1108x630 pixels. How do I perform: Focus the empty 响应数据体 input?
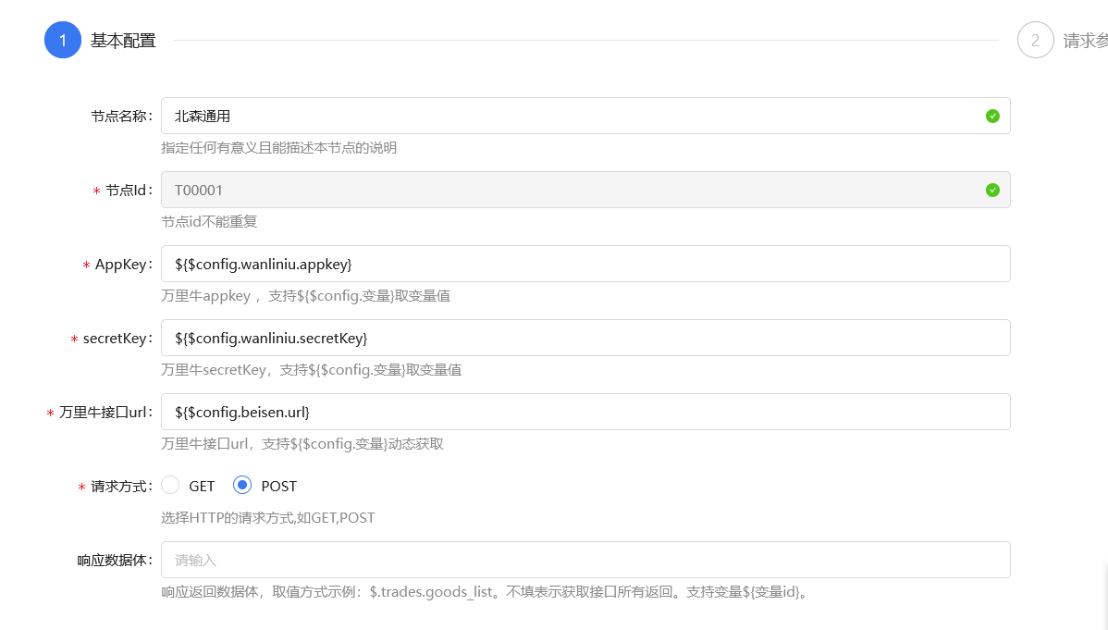(x=555, y=560)
